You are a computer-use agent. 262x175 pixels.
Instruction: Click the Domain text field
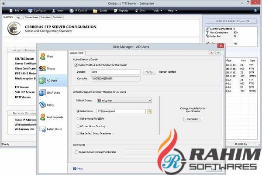click(x=116, y=72)
